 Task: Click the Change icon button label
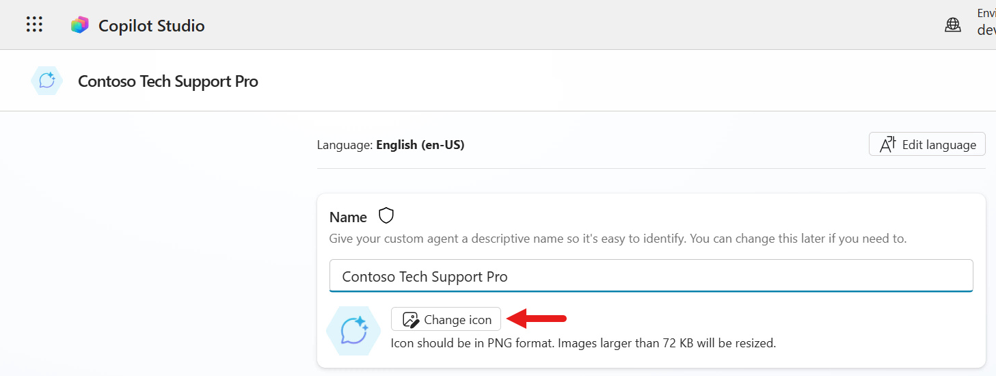(x=457, y=320)
